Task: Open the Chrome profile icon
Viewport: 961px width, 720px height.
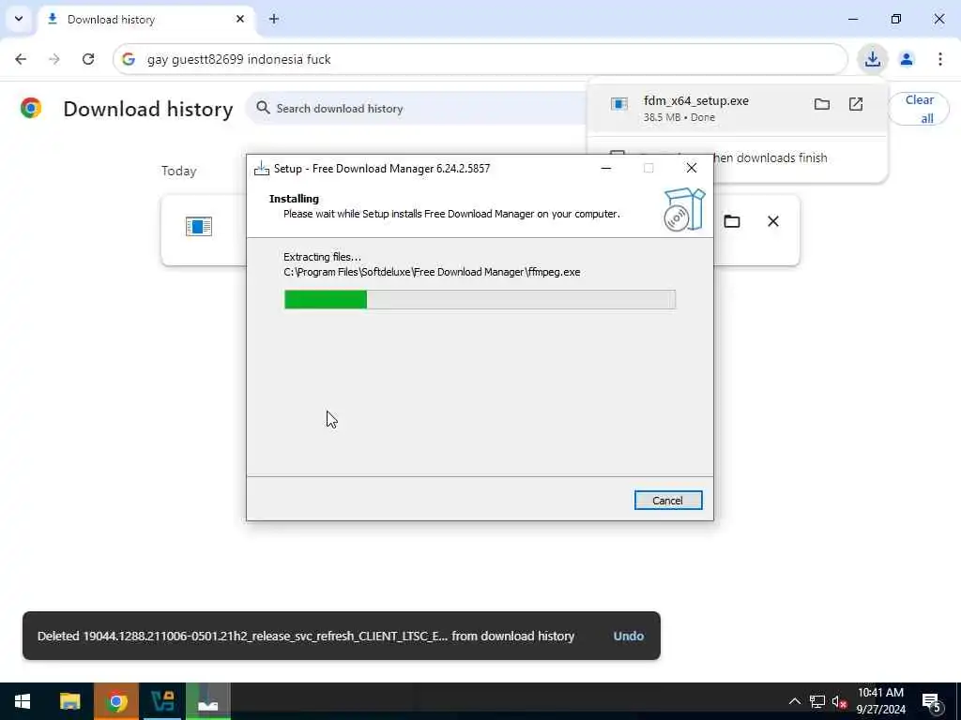Action: point(907,59)
